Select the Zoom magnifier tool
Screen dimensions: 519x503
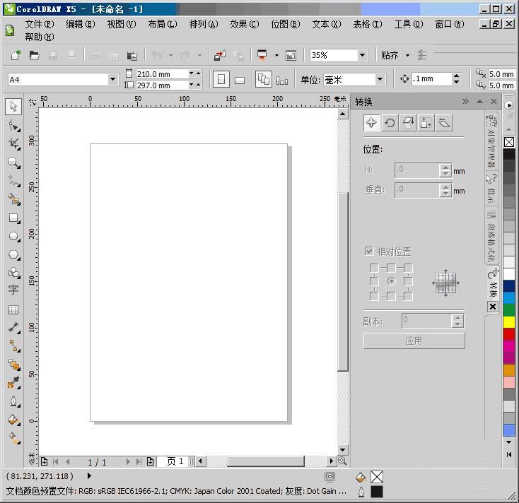click(13, 162)
